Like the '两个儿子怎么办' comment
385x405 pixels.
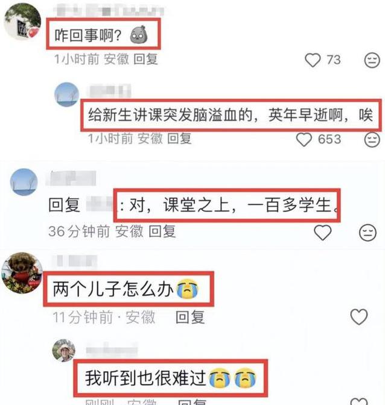358,316
